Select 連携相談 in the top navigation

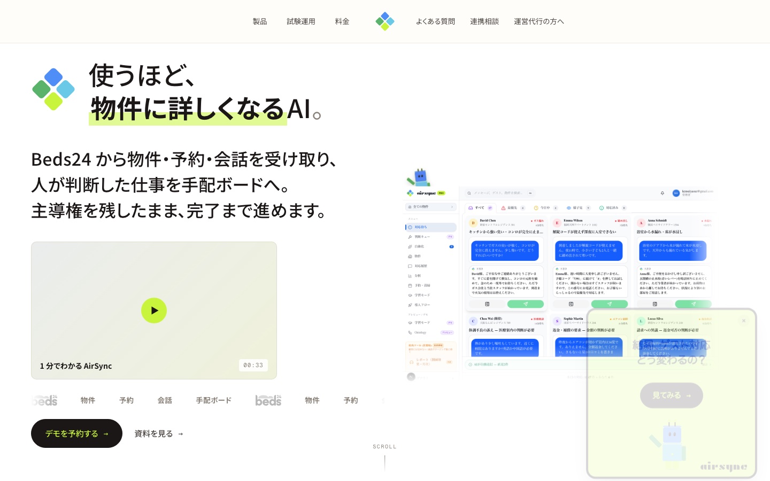click(484, 21)
